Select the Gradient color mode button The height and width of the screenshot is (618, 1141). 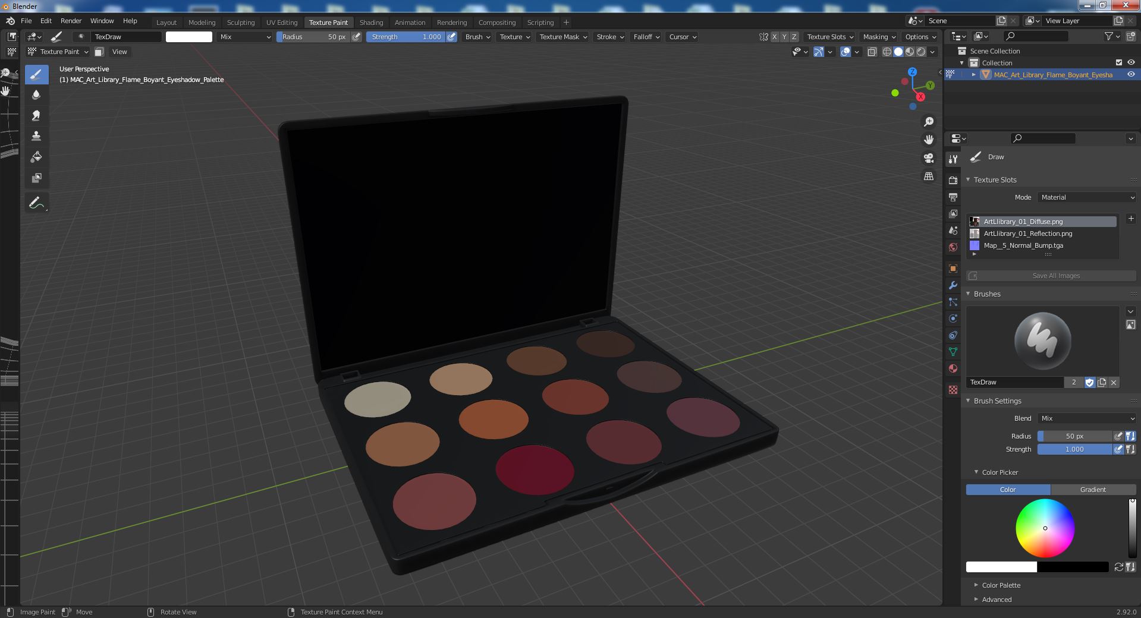(1093, 490)
